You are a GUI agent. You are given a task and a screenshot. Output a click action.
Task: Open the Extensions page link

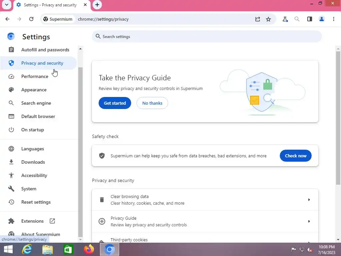pos(32,221)
